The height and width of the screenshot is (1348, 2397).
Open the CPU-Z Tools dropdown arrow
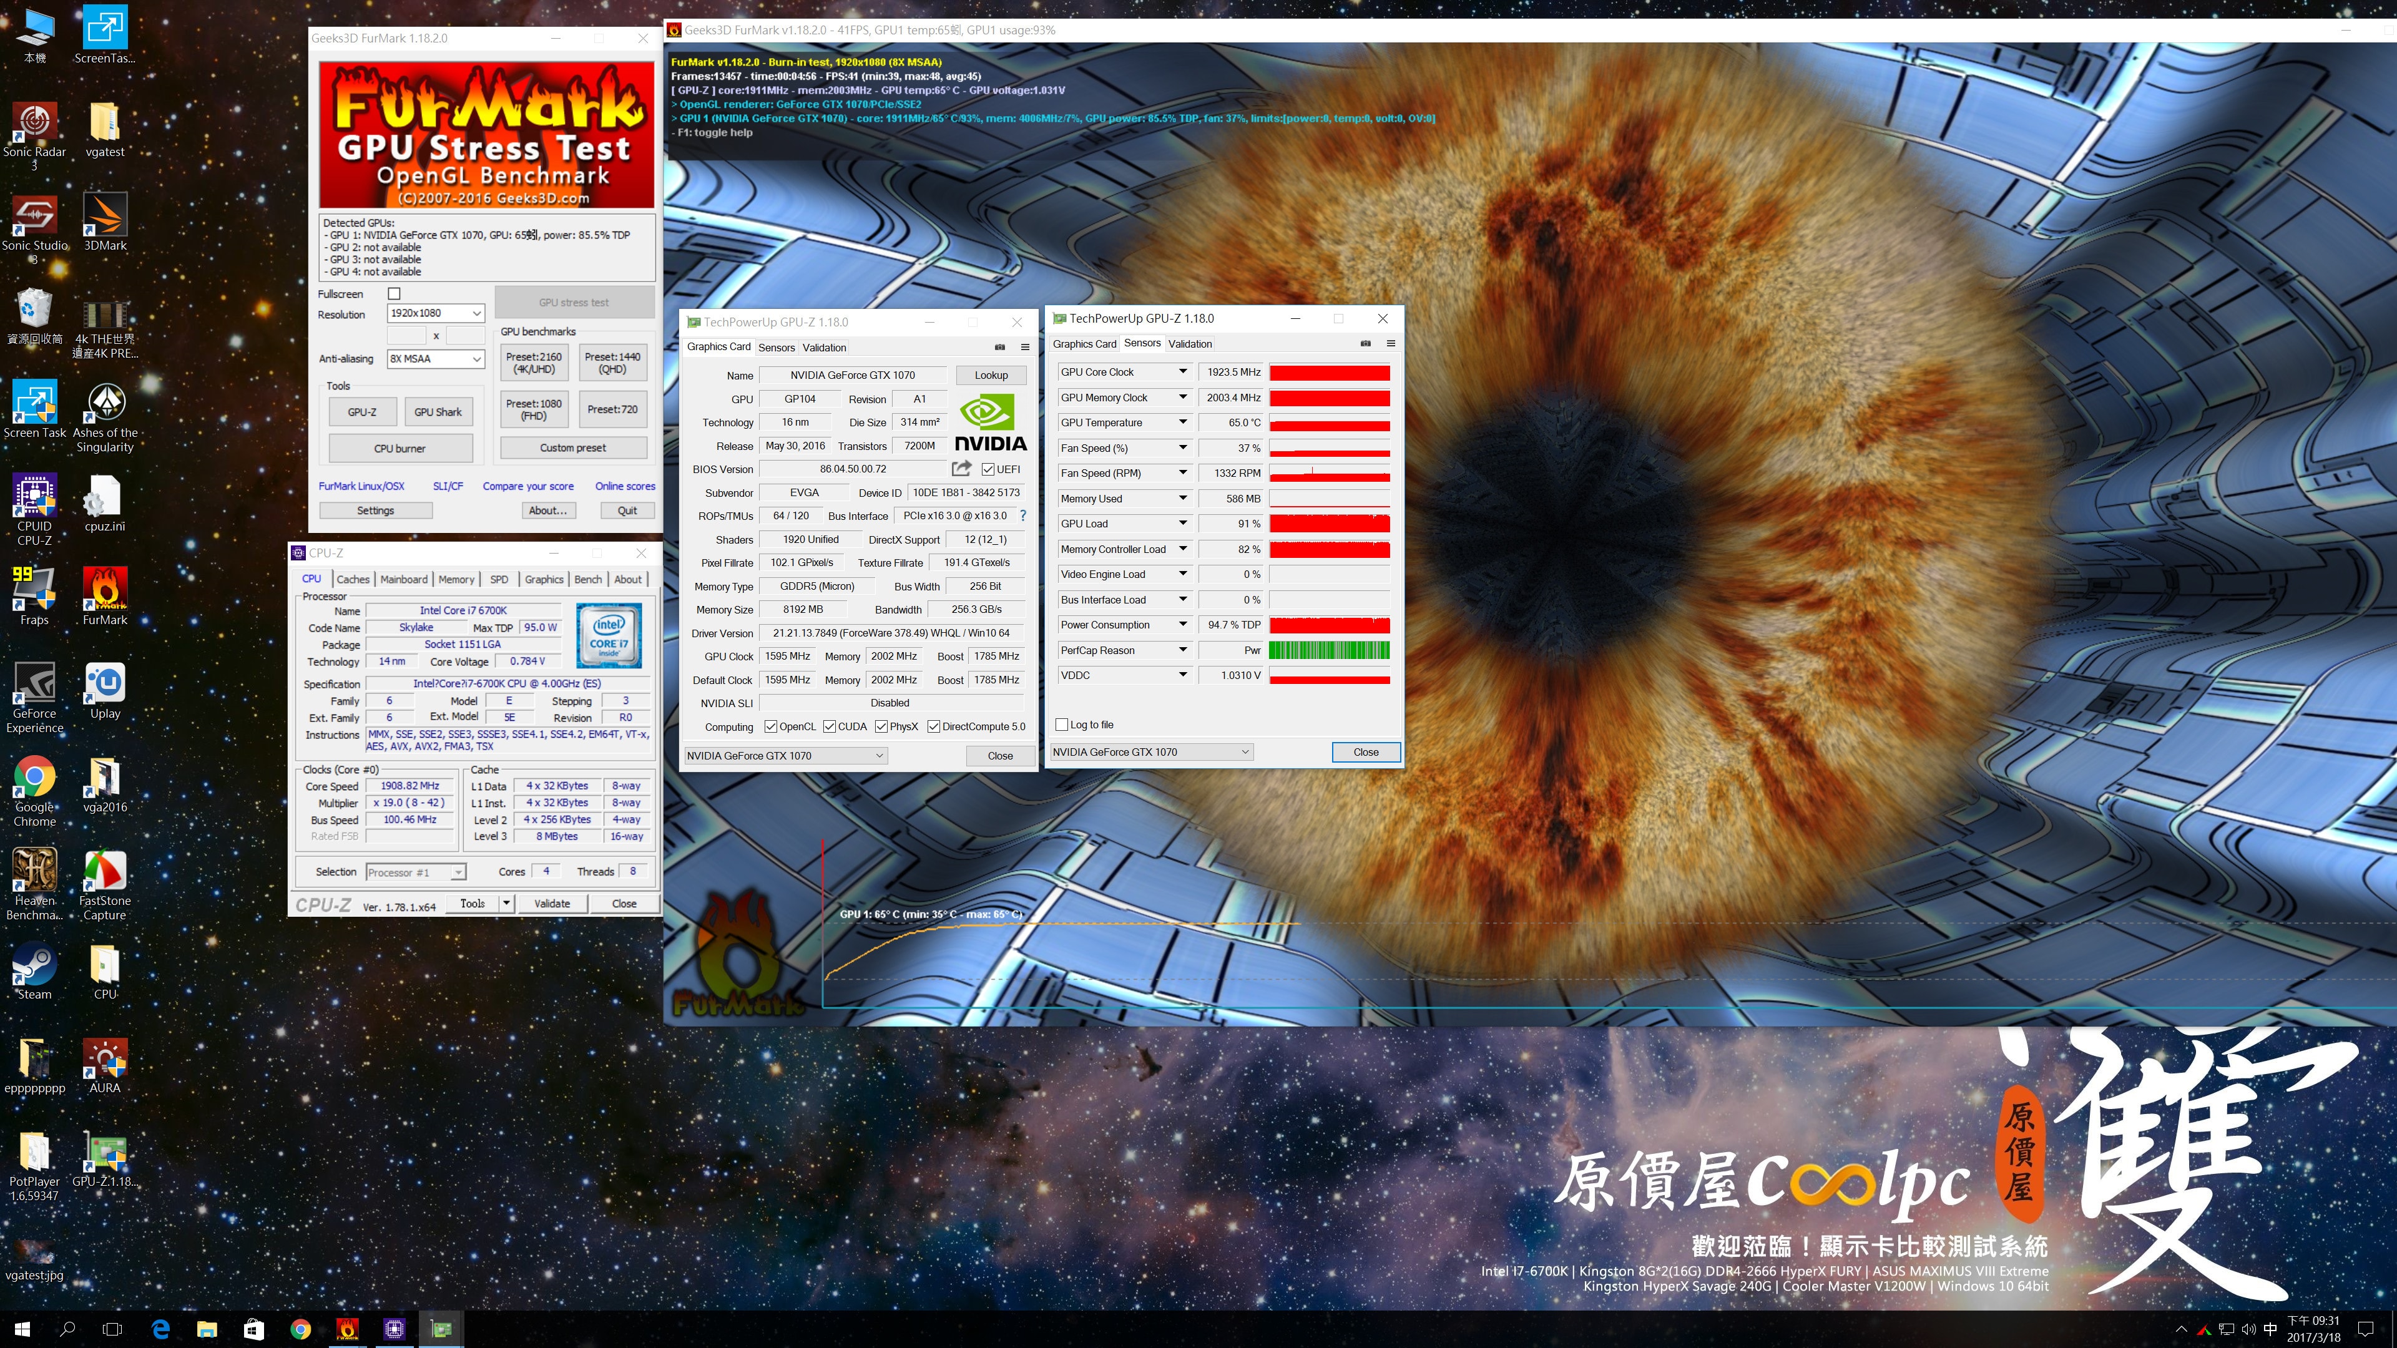(506, 903)
